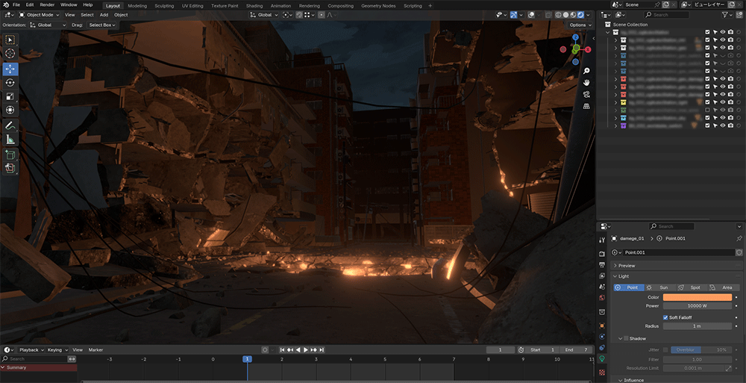746x383 pixels.
Task: Open the Playback menu in timeline
Action: coord(28,349)
